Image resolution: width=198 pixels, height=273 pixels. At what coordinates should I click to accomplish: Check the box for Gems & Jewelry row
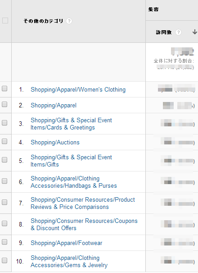(4, 260)
